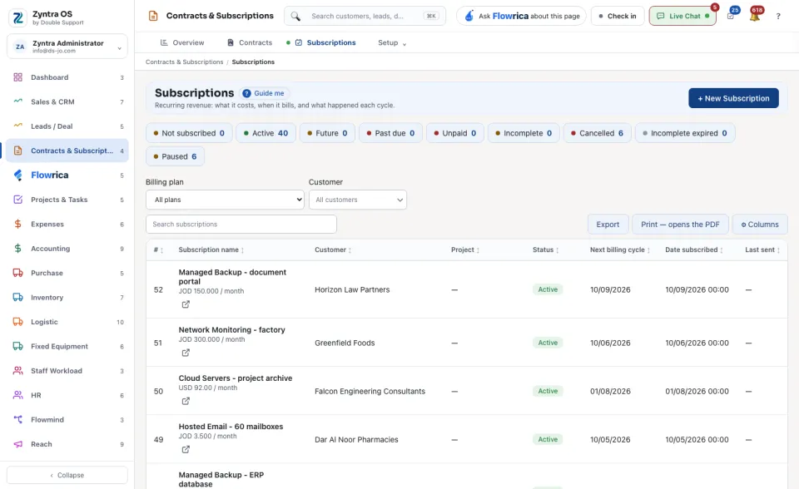Click the notifications bell icon

point(755,16)
